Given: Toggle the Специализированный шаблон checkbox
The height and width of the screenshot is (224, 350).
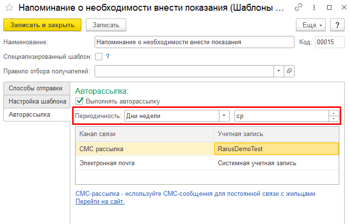Looking at the screenshot, I should point(98,56).
